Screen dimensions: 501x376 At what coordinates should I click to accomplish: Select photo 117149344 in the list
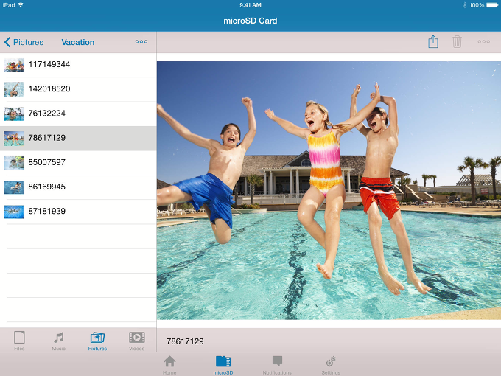pos(78,65)
